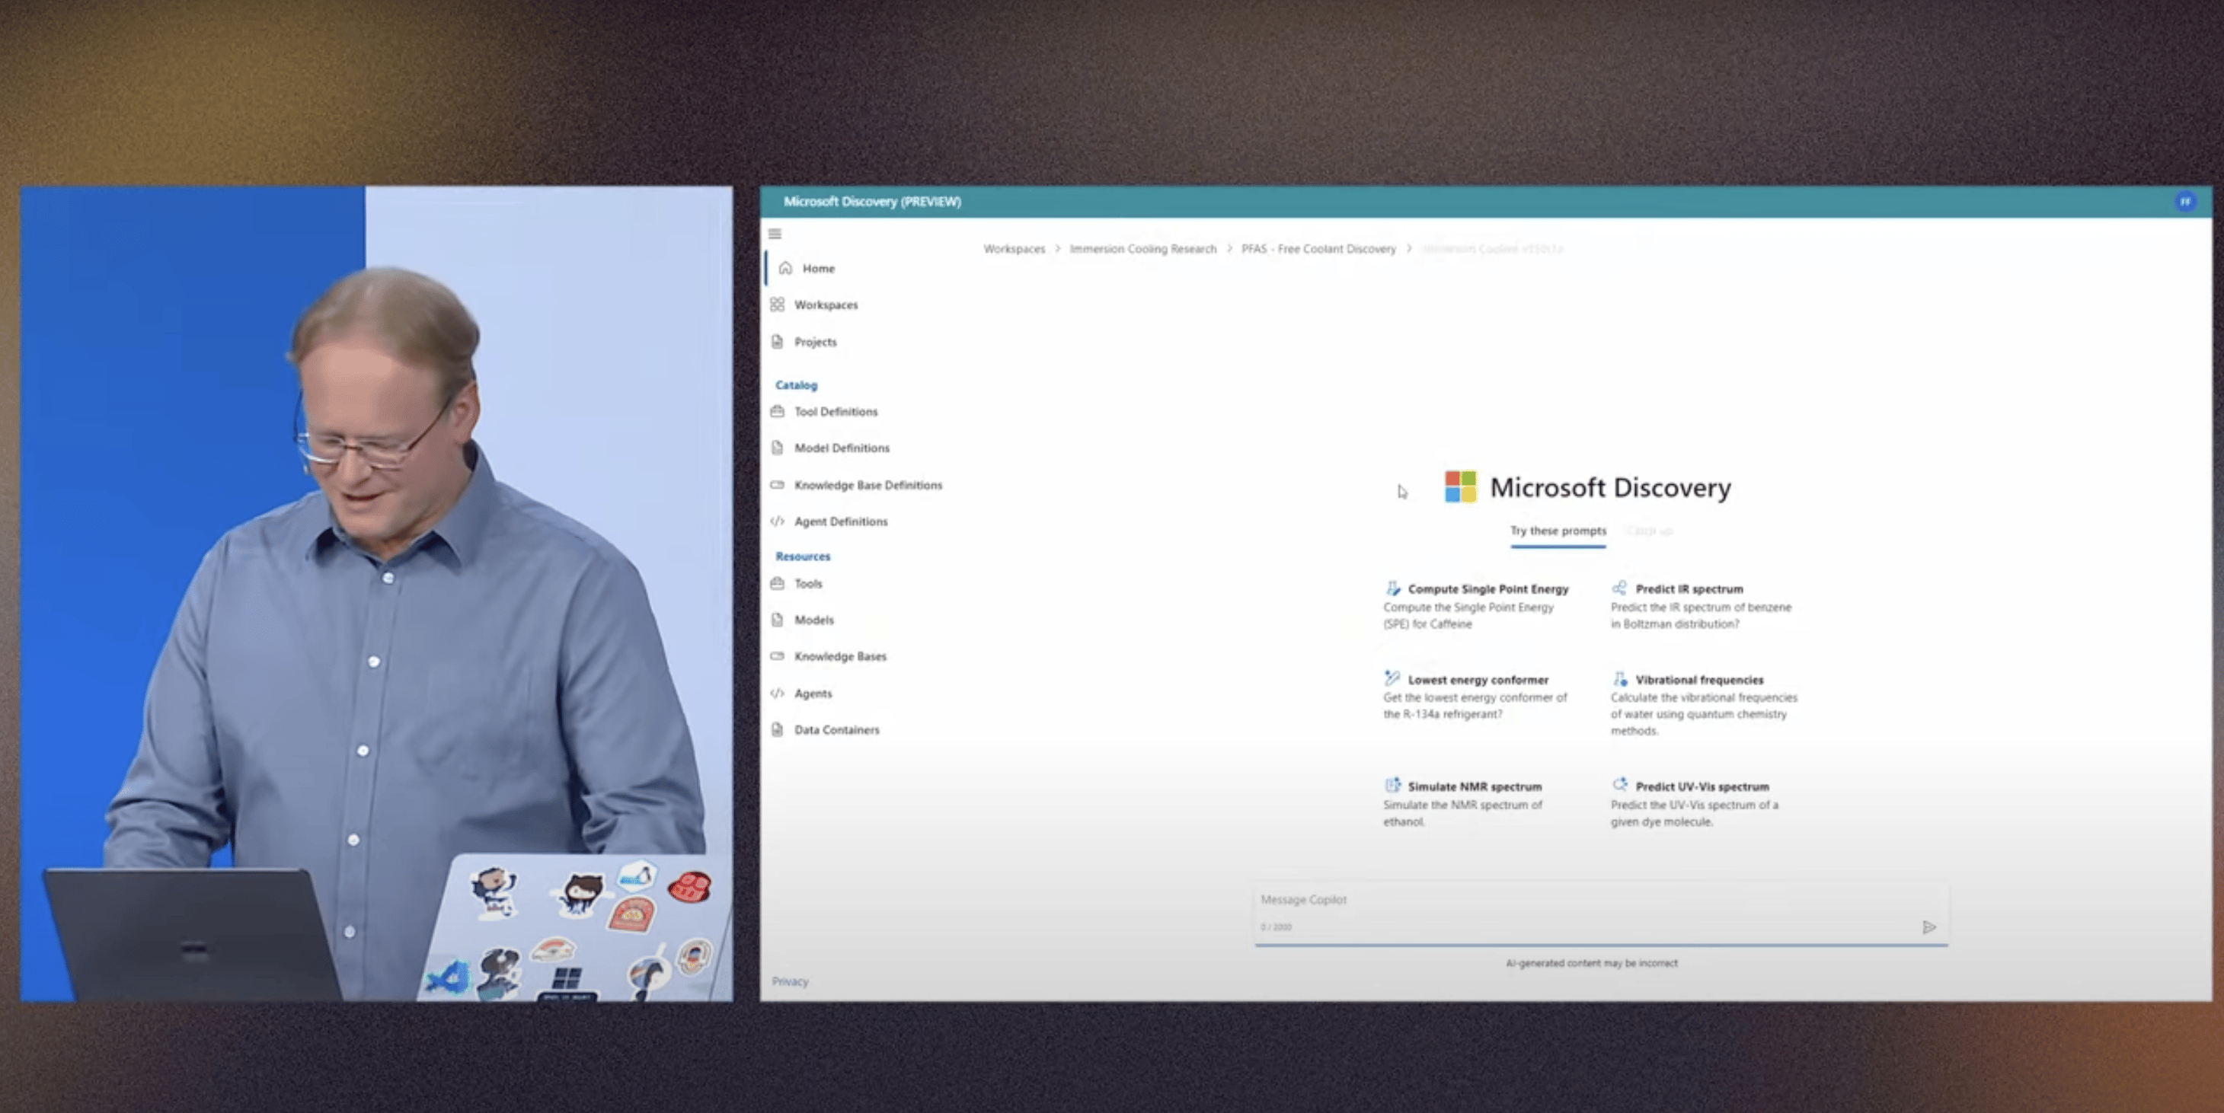Click the Home icon in sidebar
Image resolution: width=2224 pixels, height=1113 pixels.
[x=784, y=268]
